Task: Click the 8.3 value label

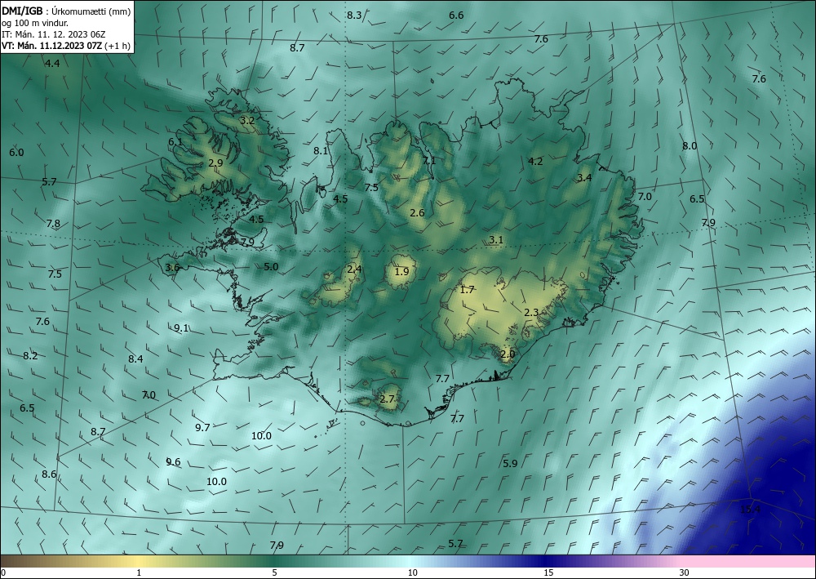Action: [x=354, y=15]
